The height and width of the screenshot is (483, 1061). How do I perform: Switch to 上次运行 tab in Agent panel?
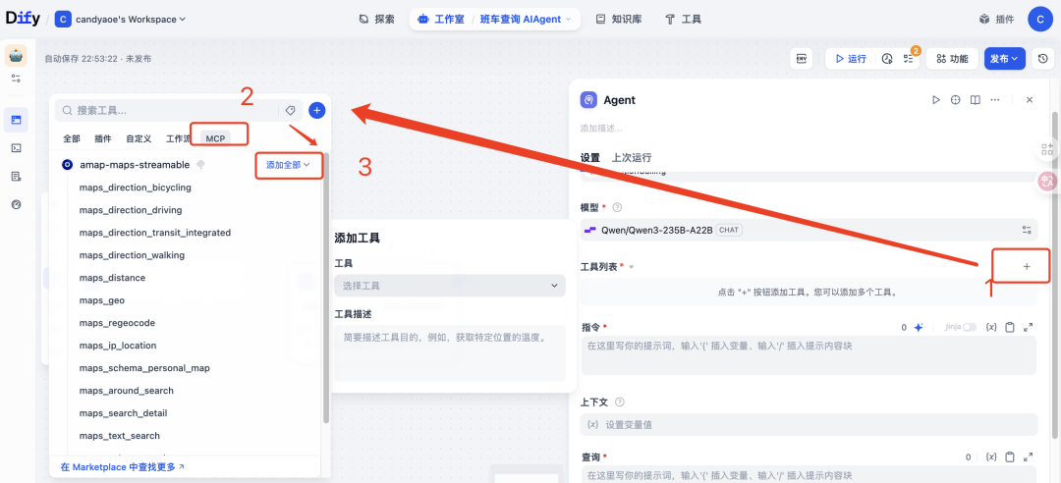(x=632, y=158)
